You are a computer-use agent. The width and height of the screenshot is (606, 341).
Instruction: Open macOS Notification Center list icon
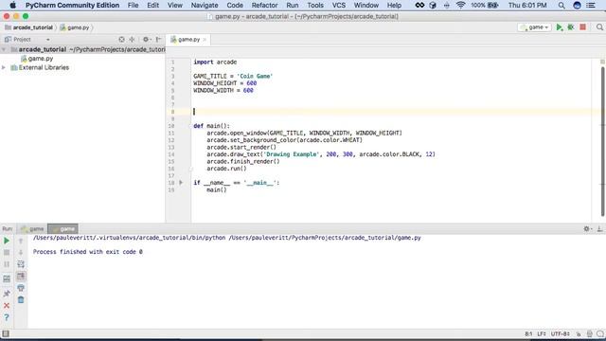[x=591, y=6]
